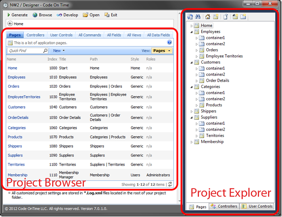Screen dimensions: 282x217
Task: Click the binoculars find icon
Action: [198, 17]
